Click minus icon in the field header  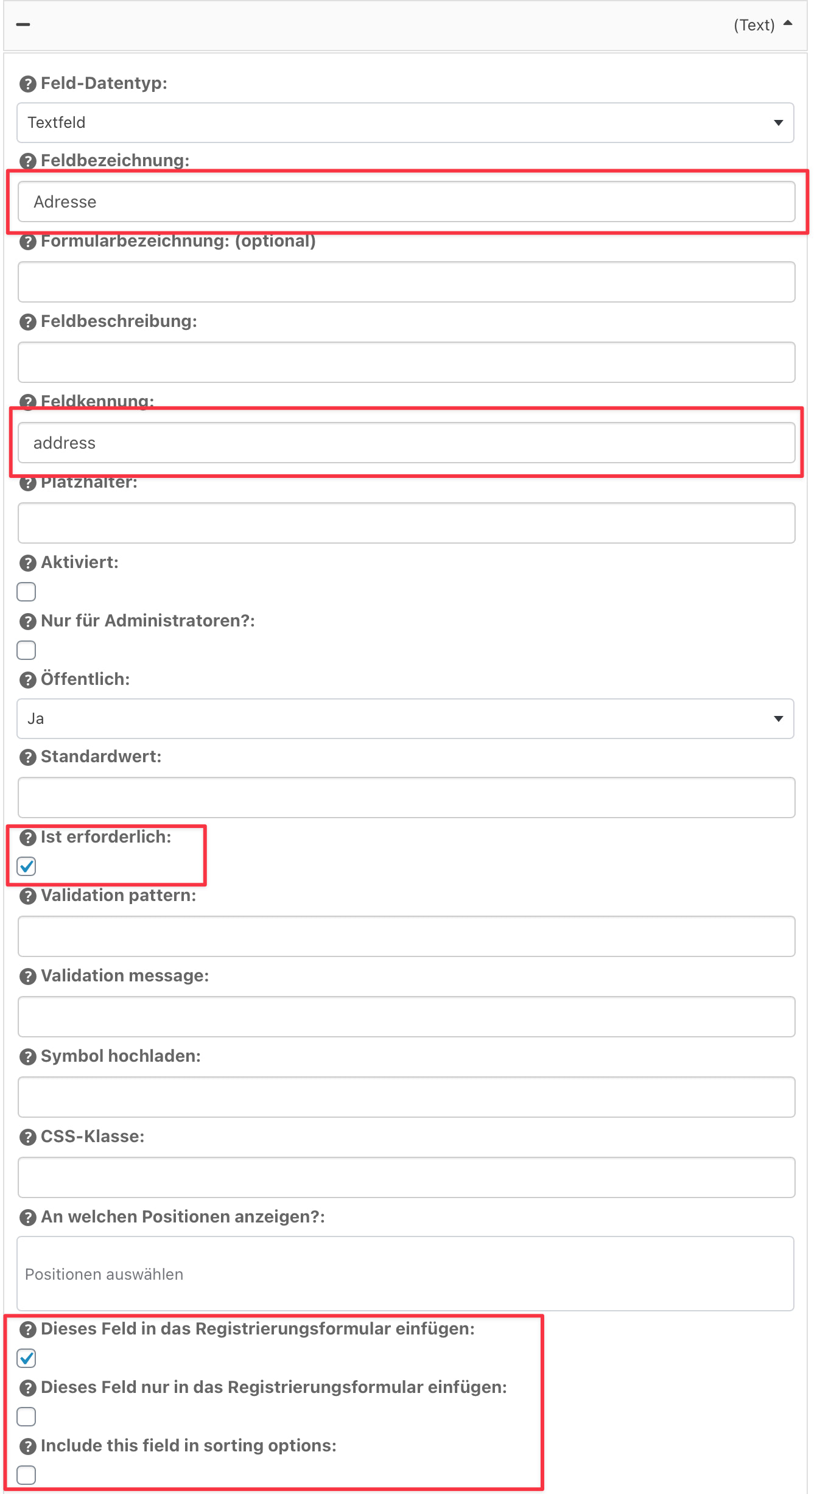[x=23, y=24]
